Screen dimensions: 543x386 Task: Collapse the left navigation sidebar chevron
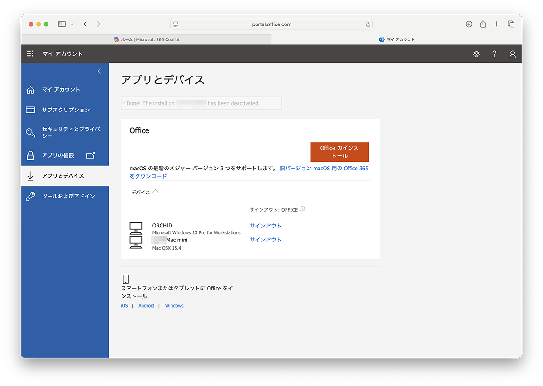(100, 71)
